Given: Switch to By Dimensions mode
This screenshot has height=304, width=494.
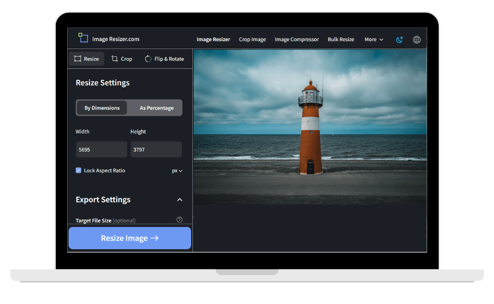Looking at the screenshot, I should [x=101, y=107].
